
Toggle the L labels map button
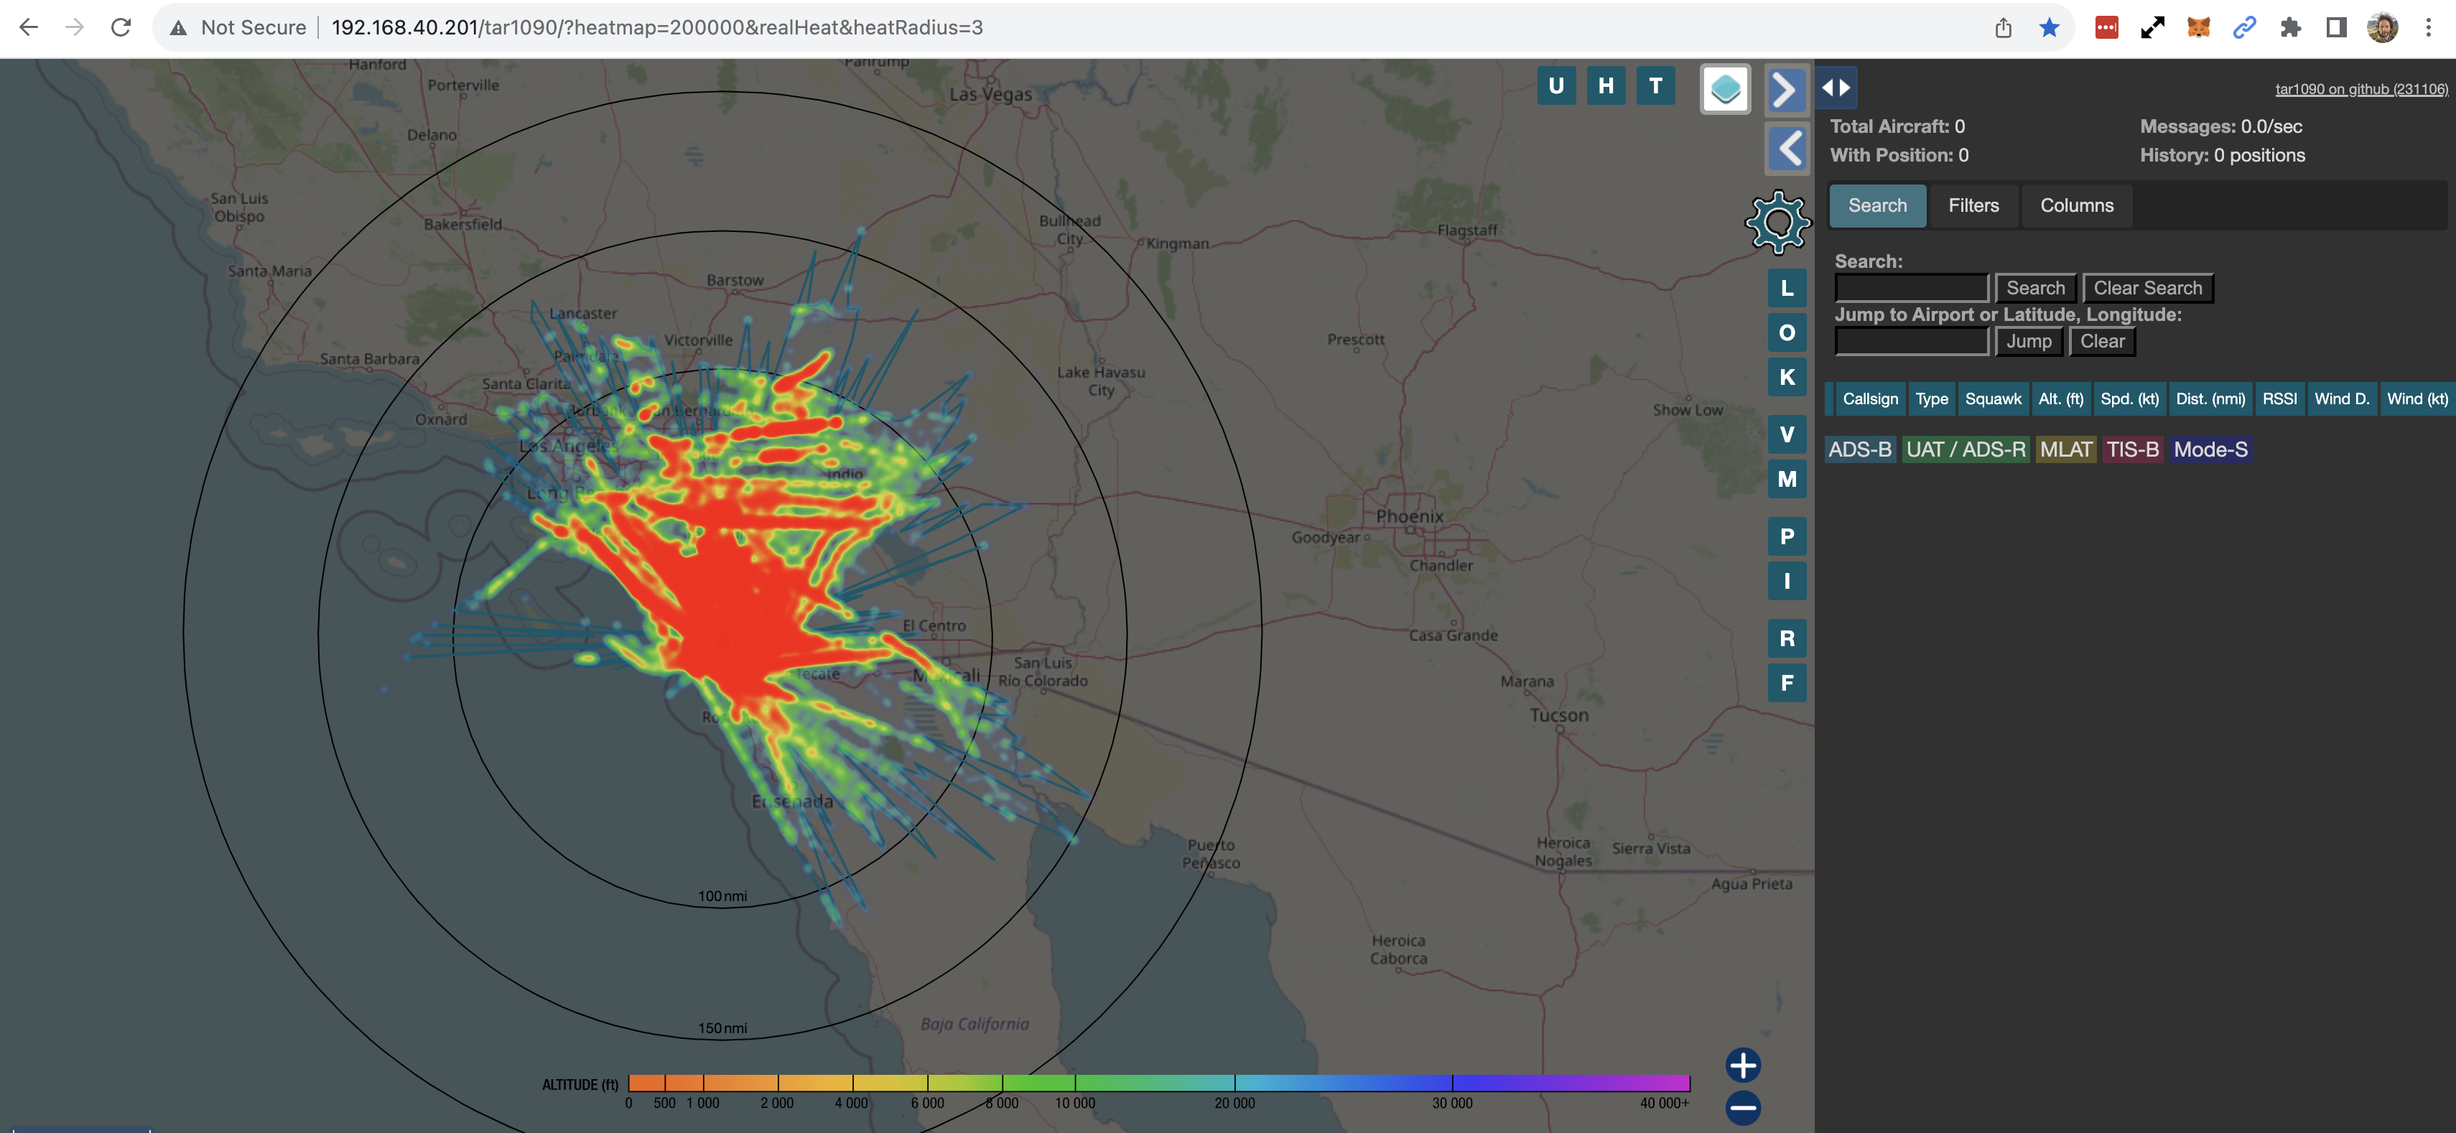[x=1787, y=289]
